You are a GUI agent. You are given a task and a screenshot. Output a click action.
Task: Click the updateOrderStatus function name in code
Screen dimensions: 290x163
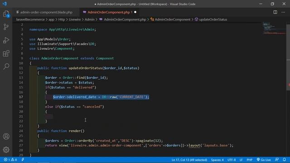(x=85, y=68)
